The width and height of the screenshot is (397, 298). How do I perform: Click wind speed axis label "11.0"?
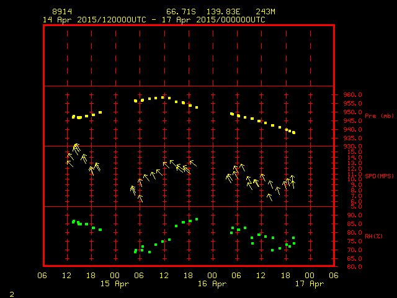[x=354, y=174]
